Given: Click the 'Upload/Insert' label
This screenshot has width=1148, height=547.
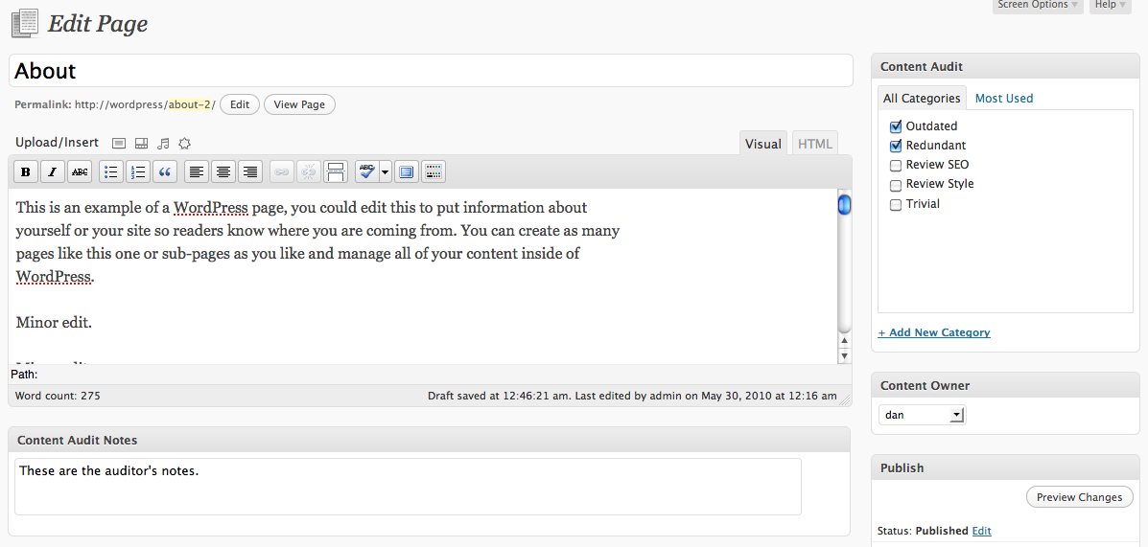Looking at the screenshot, I should click(58, 143).
